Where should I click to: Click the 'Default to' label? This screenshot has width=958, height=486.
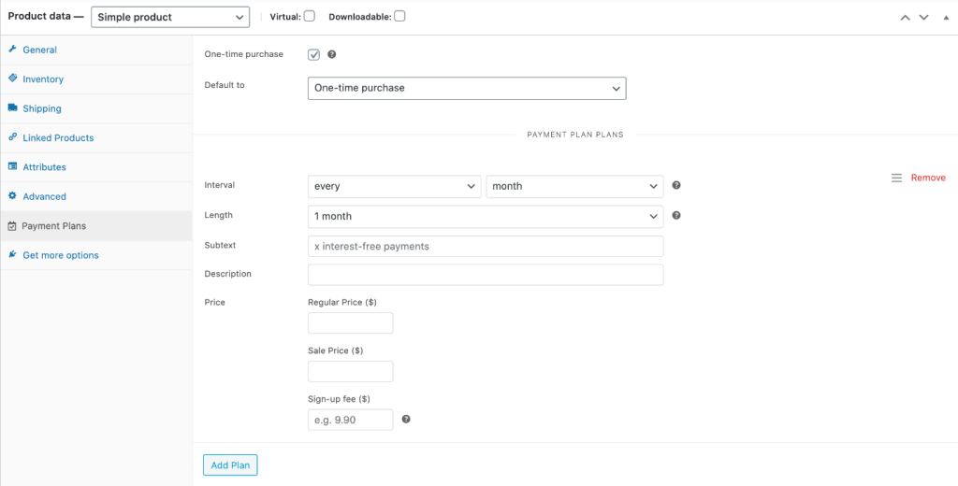tap(225, 85)
